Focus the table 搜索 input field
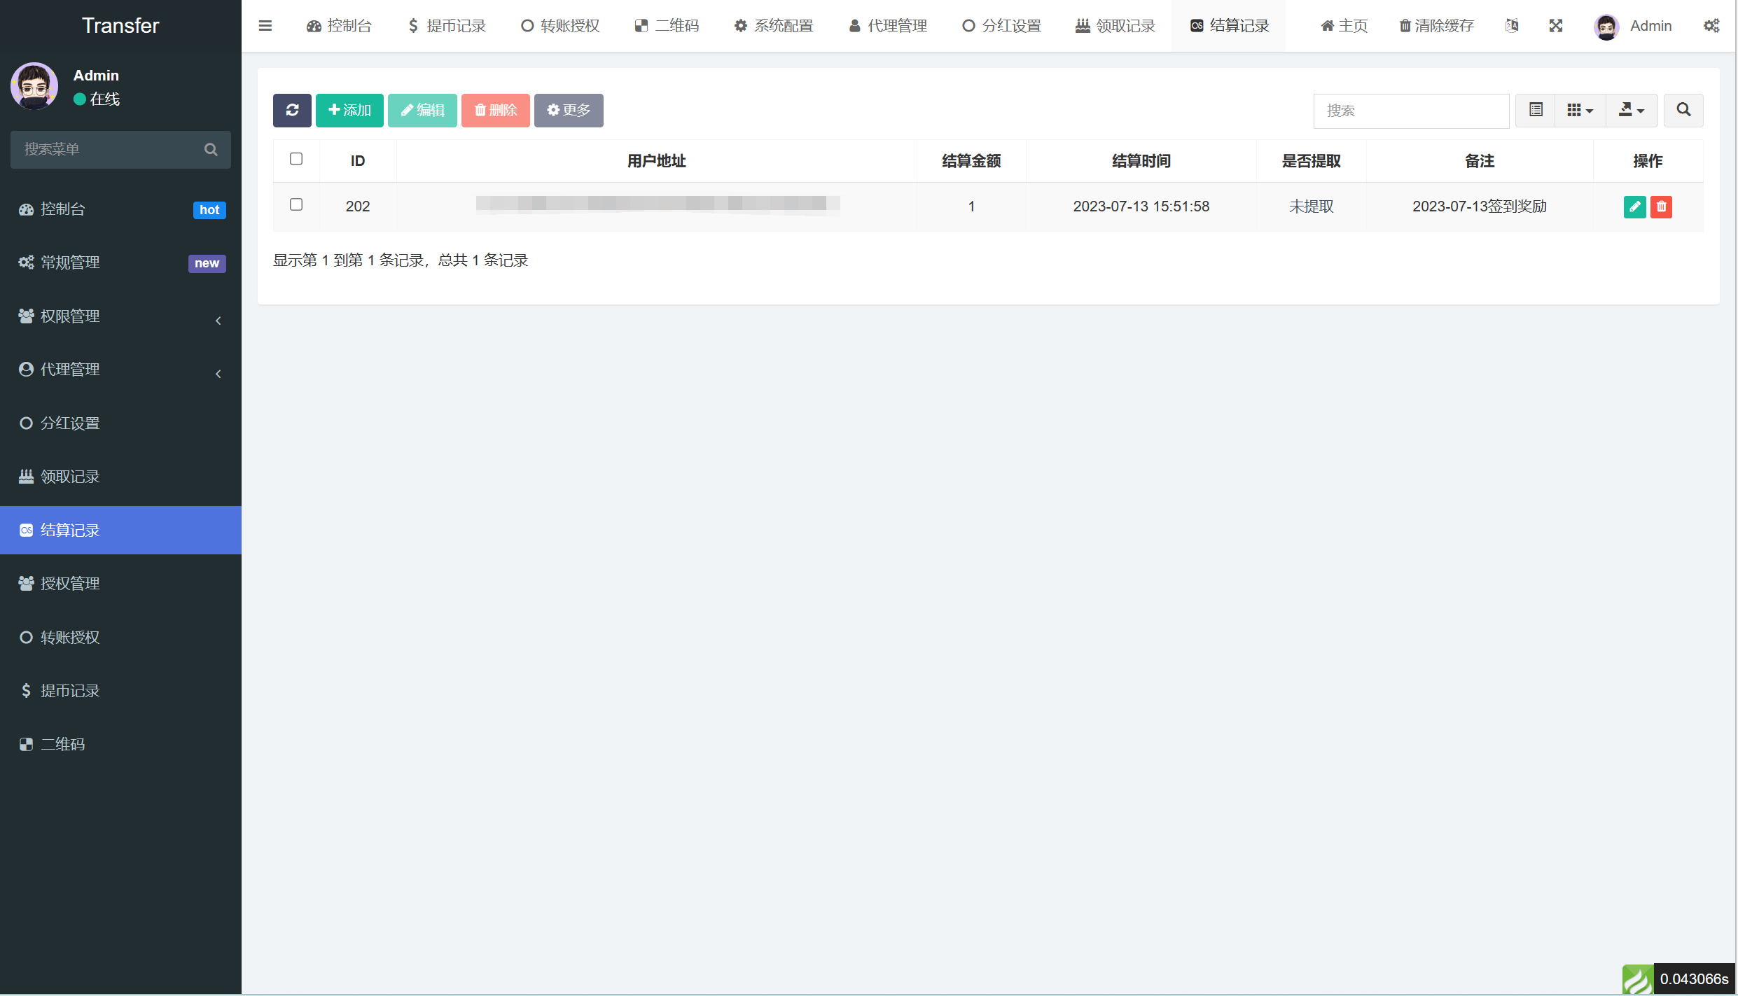Viewport: 1738px width, 996px height. tap(1411, 111)
